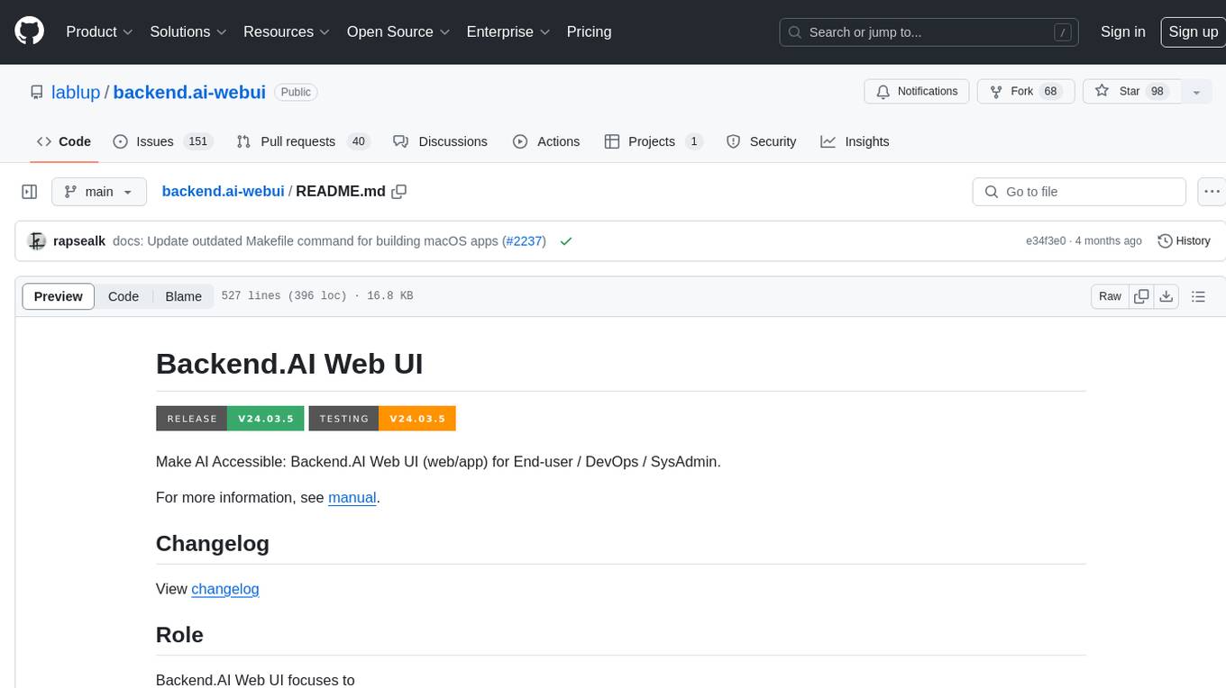Select the Code view
This screenshot has height=688, width=1226.
[124, 296]
